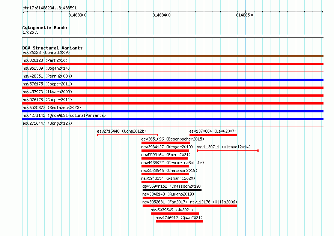Click the chr17:81488234..81488591 region label
Screen dimensions: 334x236
[x=50, y=8]
